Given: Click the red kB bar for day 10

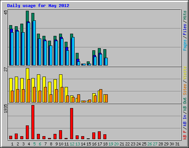Looking at the screenshot, I should (61, 135).
